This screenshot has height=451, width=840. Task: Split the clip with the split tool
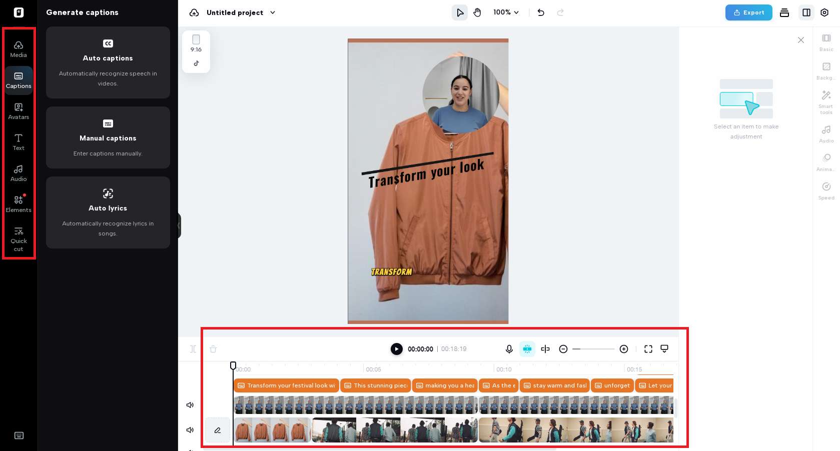[545, 349]
